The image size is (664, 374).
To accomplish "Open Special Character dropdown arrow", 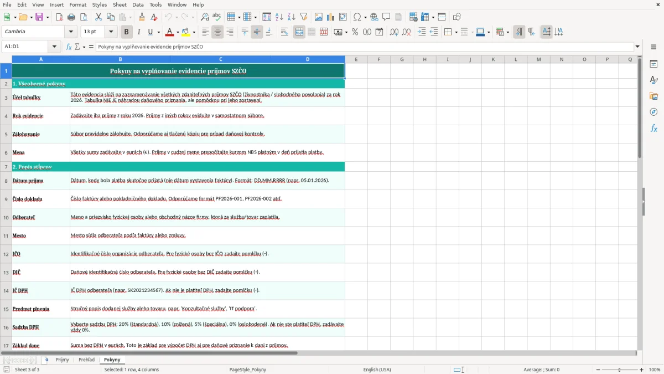I will point(365,18).
